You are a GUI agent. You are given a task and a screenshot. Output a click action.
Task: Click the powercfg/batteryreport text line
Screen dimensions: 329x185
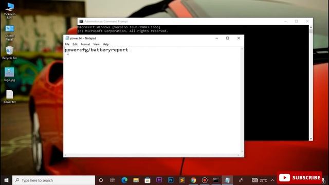click(96, 50)
